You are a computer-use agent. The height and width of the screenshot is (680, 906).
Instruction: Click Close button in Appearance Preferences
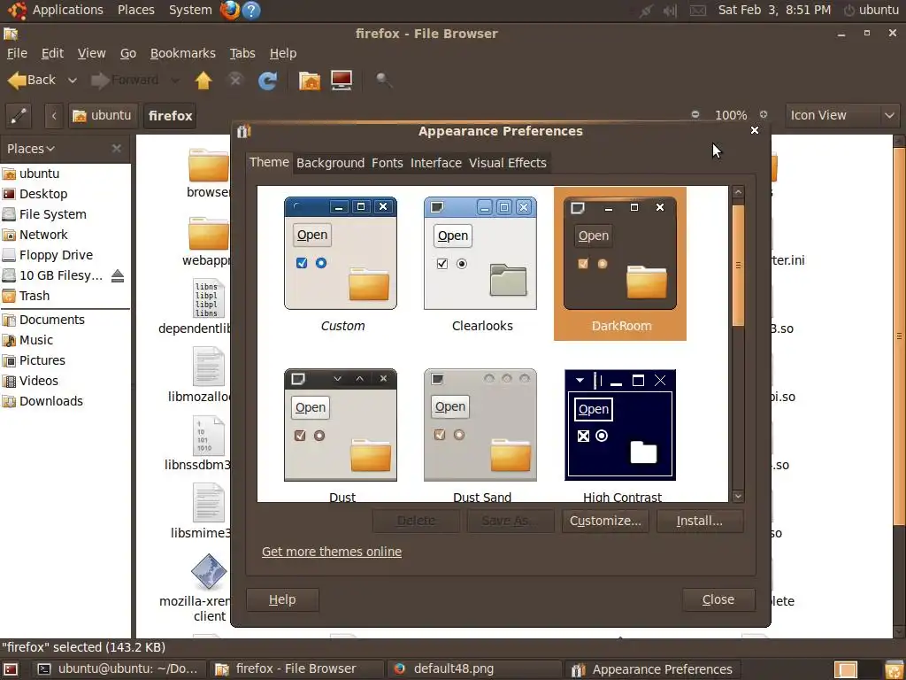[x=718, y=599]
